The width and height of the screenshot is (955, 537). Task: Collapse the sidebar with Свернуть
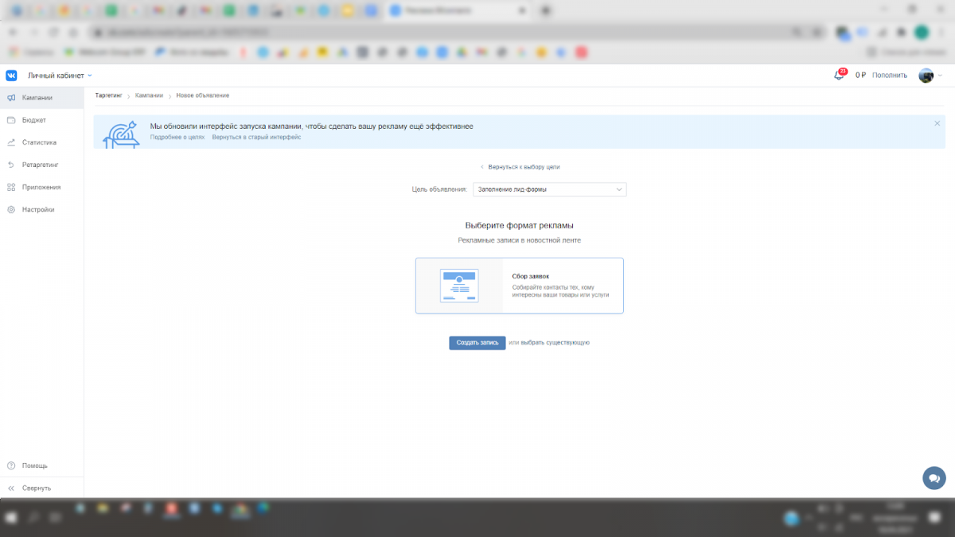coord(36,488)
